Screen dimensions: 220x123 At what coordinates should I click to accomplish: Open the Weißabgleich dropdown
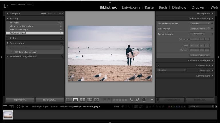pyautogui.click(x=200, y=28)
